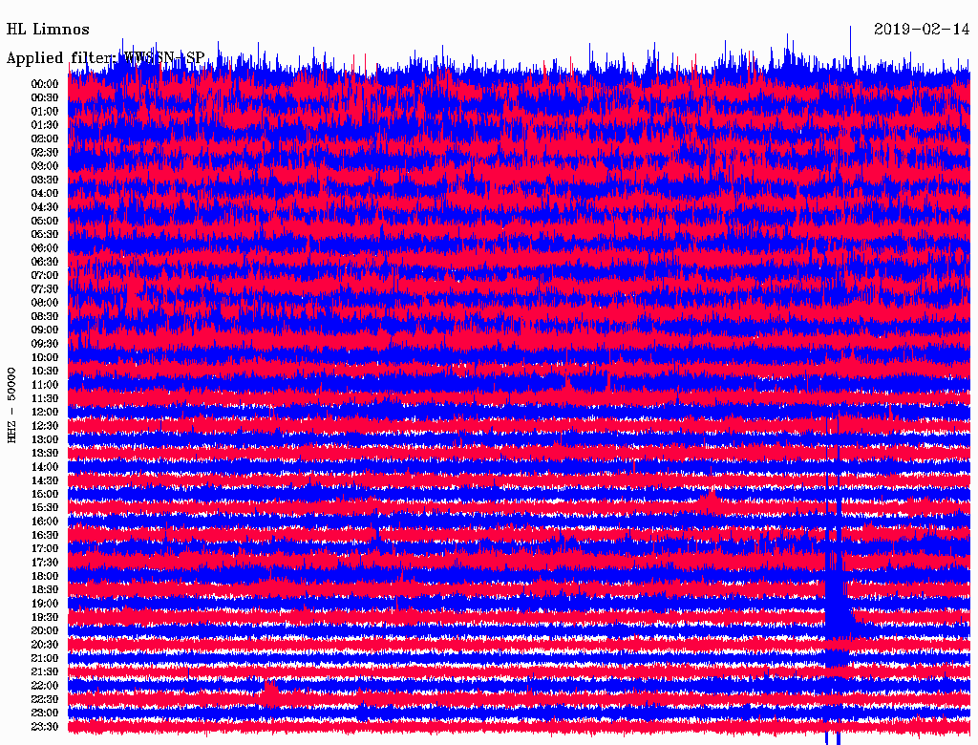Select the 11:00 time row label
This screenshot has height=745, width=978.
pyautogui.click(x=45, y=385)
